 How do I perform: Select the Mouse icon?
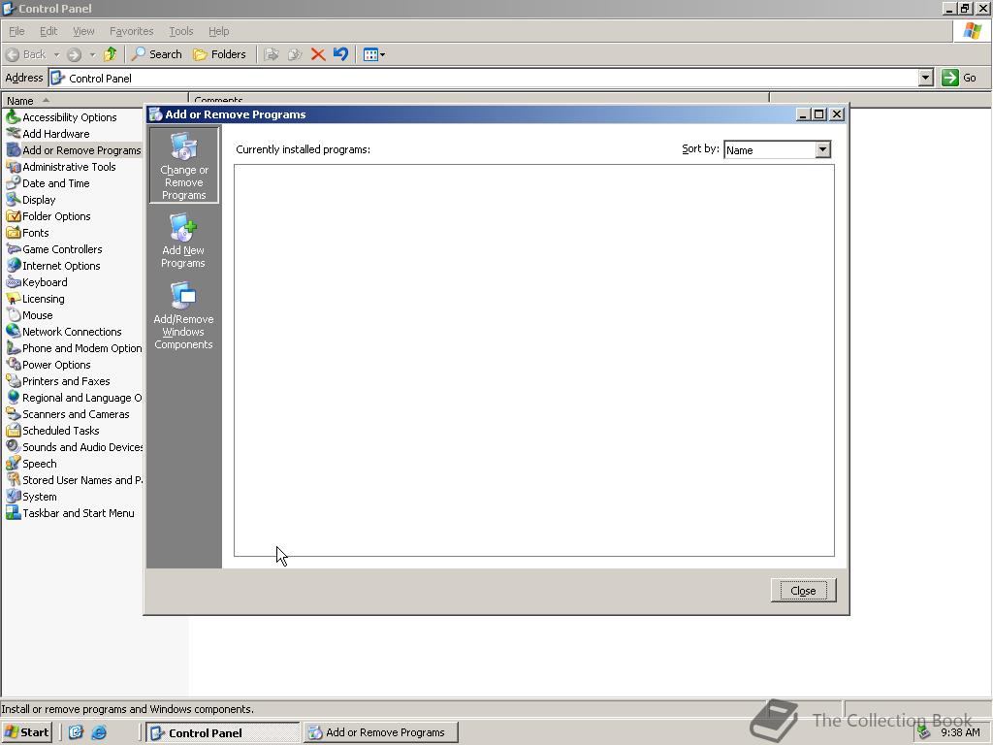[x=13, y=314]
